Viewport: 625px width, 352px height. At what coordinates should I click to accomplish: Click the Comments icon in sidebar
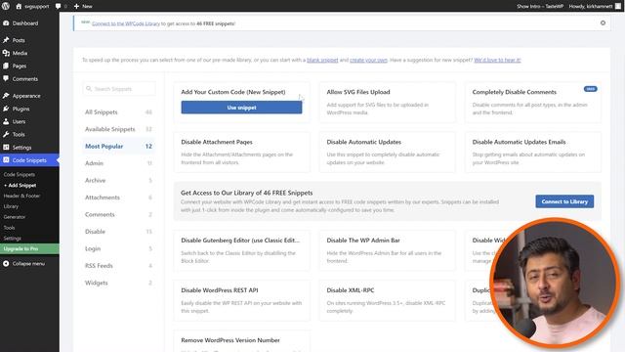click(x=6, y=78)
